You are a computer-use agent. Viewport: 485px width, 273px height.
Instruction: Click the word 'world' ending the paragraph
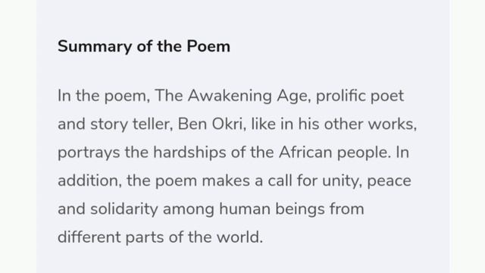(x=237, y=237)
